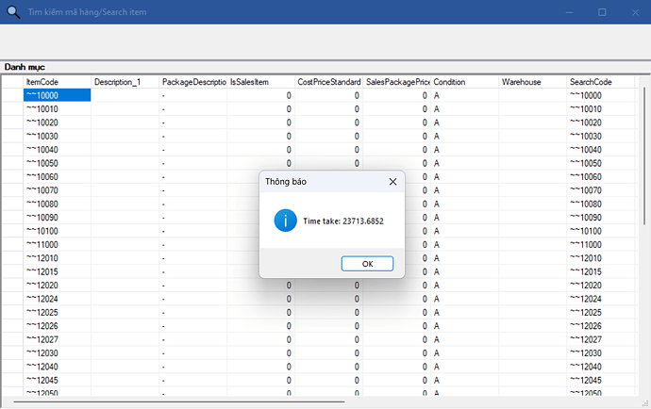Click the PackageDescription column header
The image size is (651, 409).
[193, 82]
